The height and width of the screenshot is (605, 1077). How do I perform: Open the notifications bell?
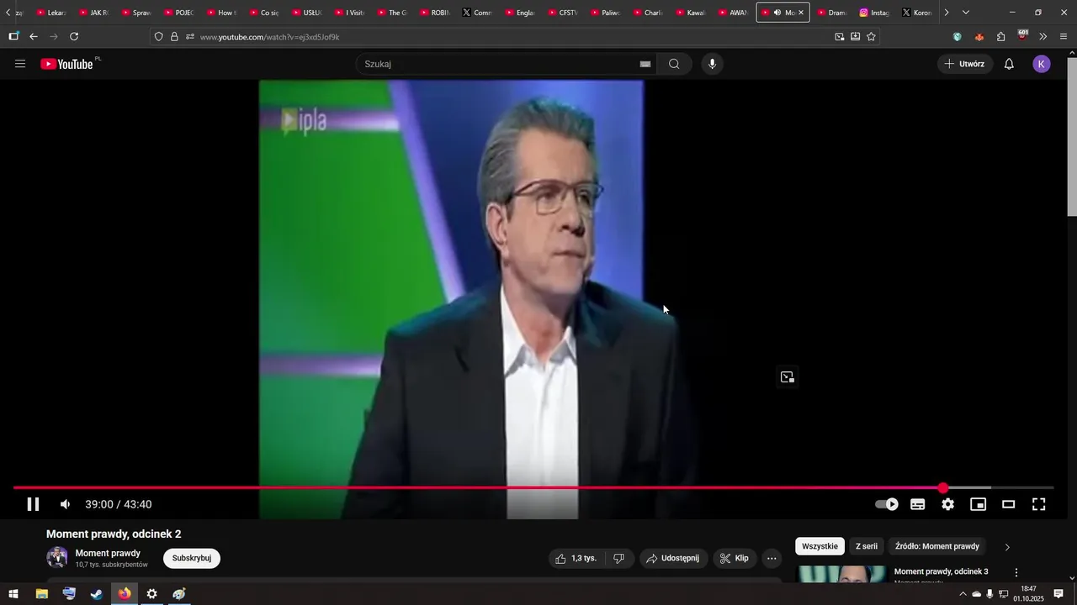1009,64
